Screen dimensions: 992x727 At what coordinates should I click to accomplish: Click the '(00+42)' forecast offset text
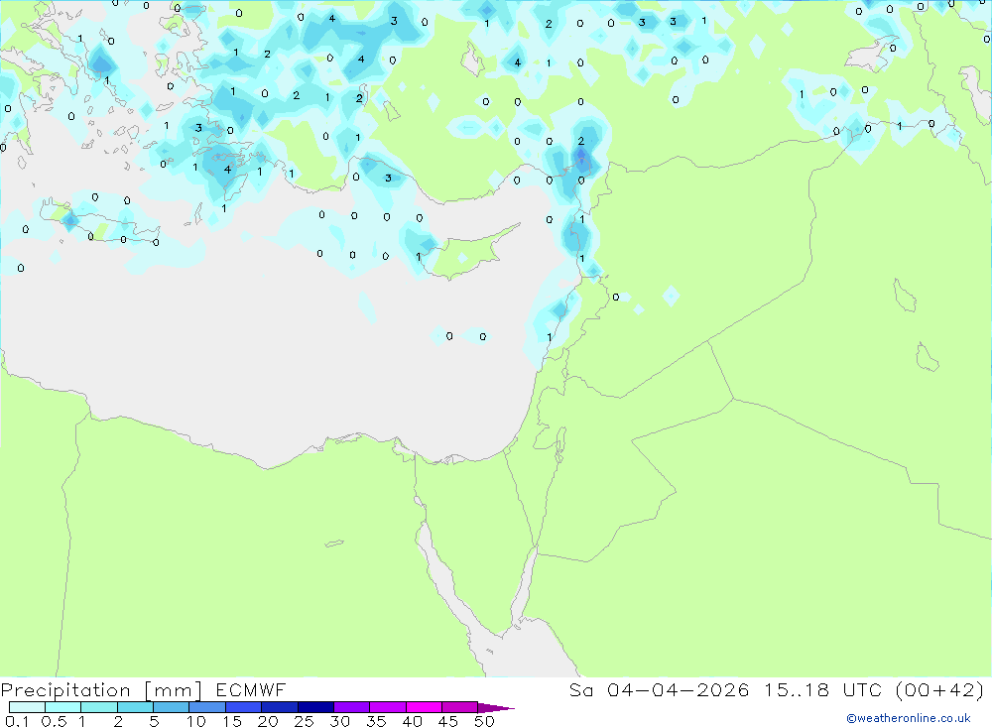click(940, 689)
